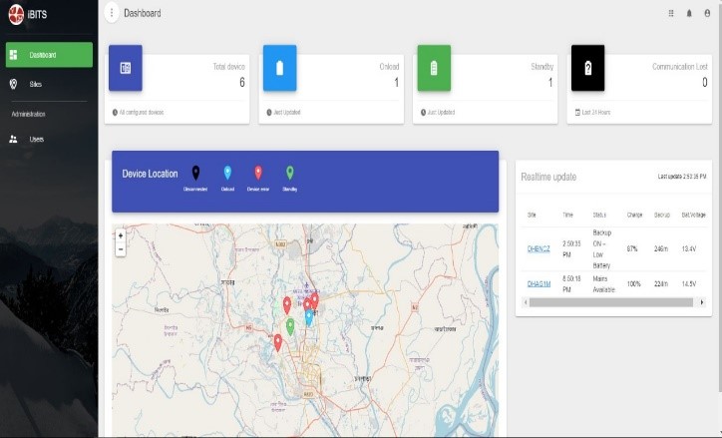
Task: Click the Realtime update heading
Action: click(x=548, y=177)
